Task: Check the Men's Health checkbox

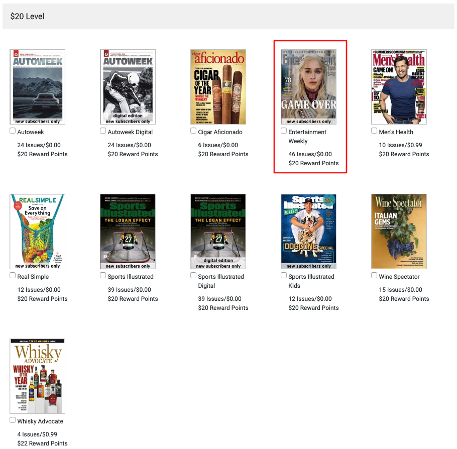Action: pyautogui.click(x=374, y=131)
